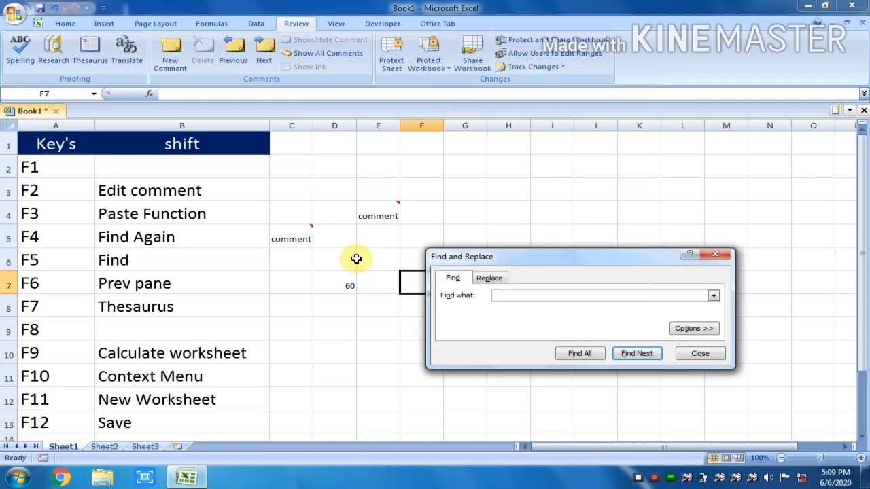Switch to the View tab
The width and height of the screenshot is (870, 489).
336,24
